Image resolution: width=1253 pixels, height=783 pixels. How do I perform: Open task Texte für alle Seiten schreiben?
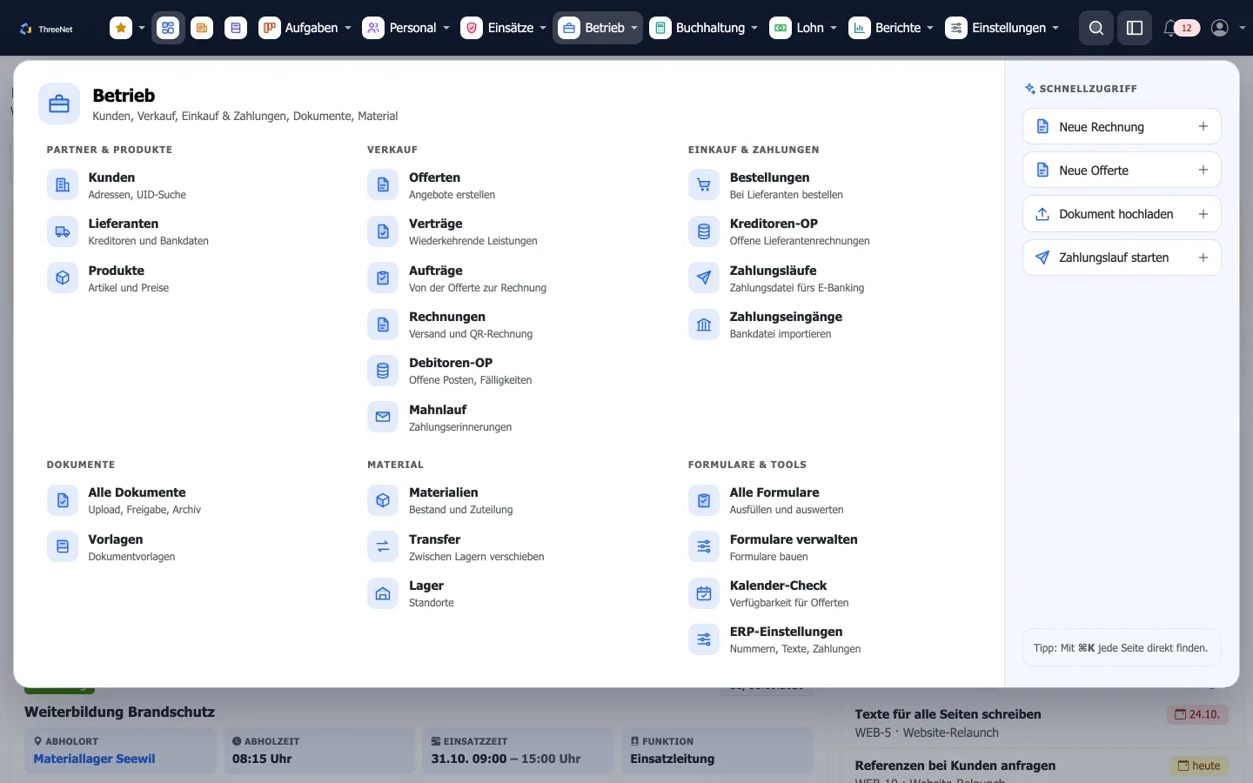[948, 714]
